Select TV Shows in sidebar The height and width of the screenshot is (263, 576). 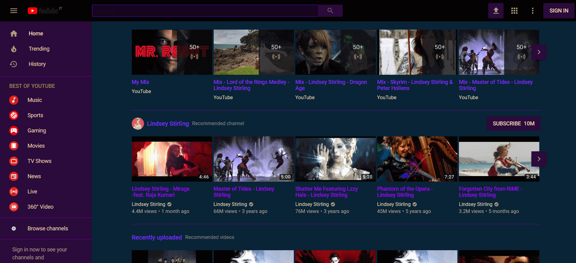[x=46, y=161]
